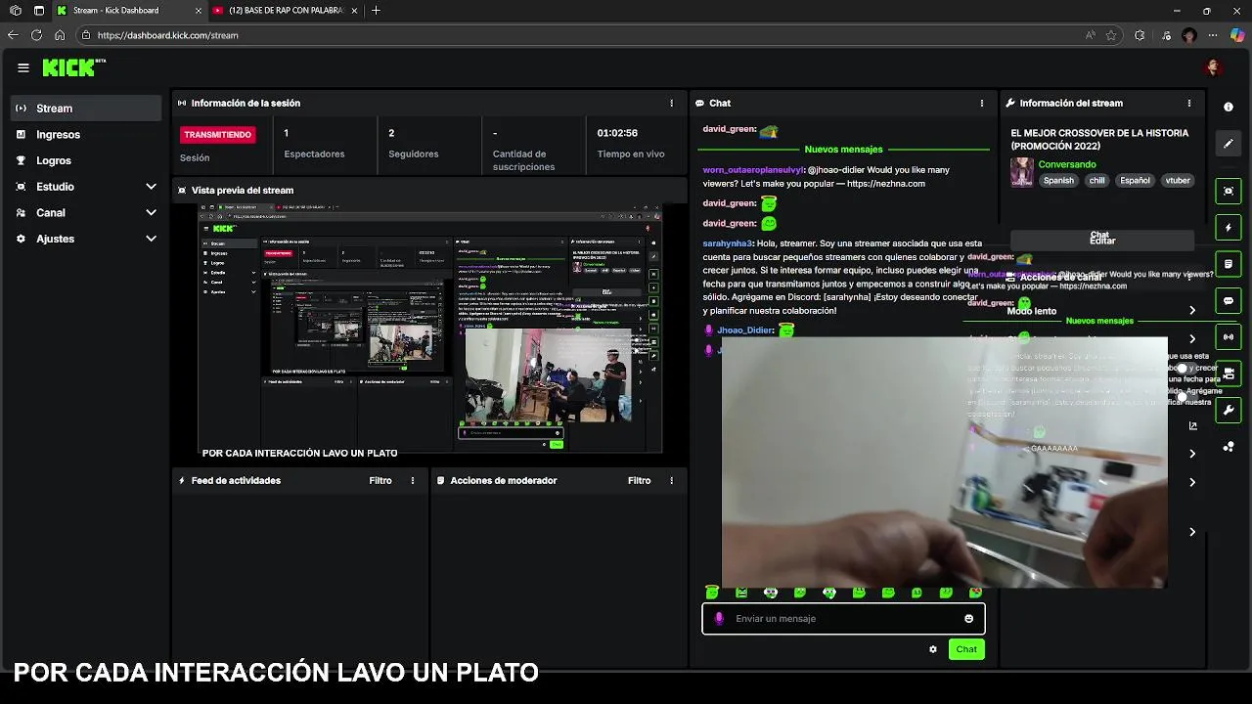
Task: Refresh the page with browser reload icon
Action: pos(36,35)
